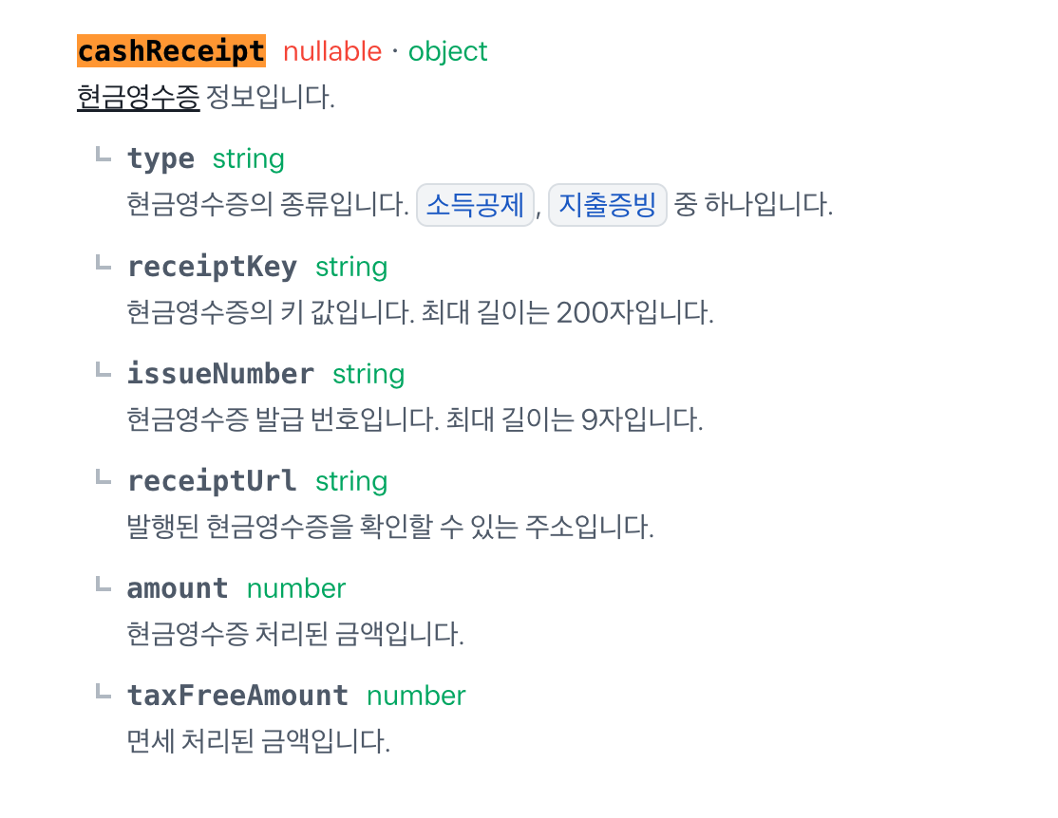Screen dimensions: 1058x818
Task: Click the branch icon beside issueNumber field
Action: tap(104, 369)
